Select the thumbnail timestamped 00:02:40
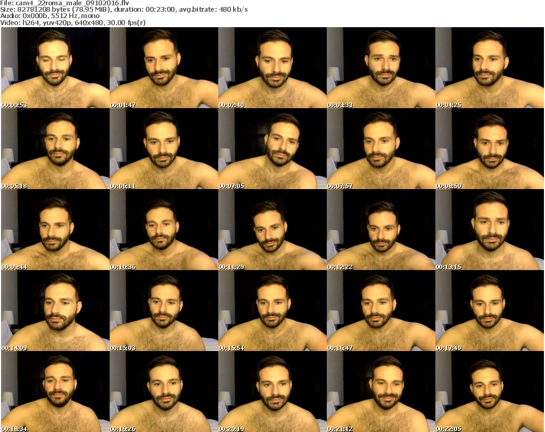545x432 pixels. 272,68
